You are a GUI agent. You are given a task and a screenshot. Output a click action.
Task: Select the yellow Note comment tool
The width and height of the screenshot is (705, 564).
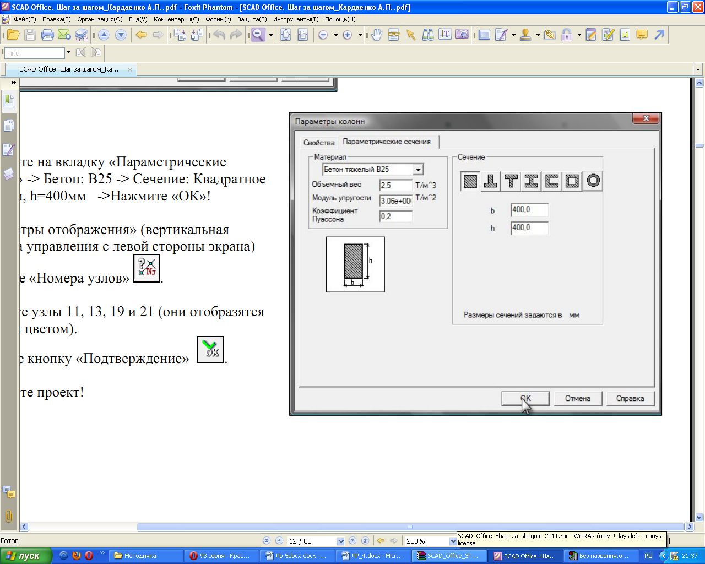642,35
